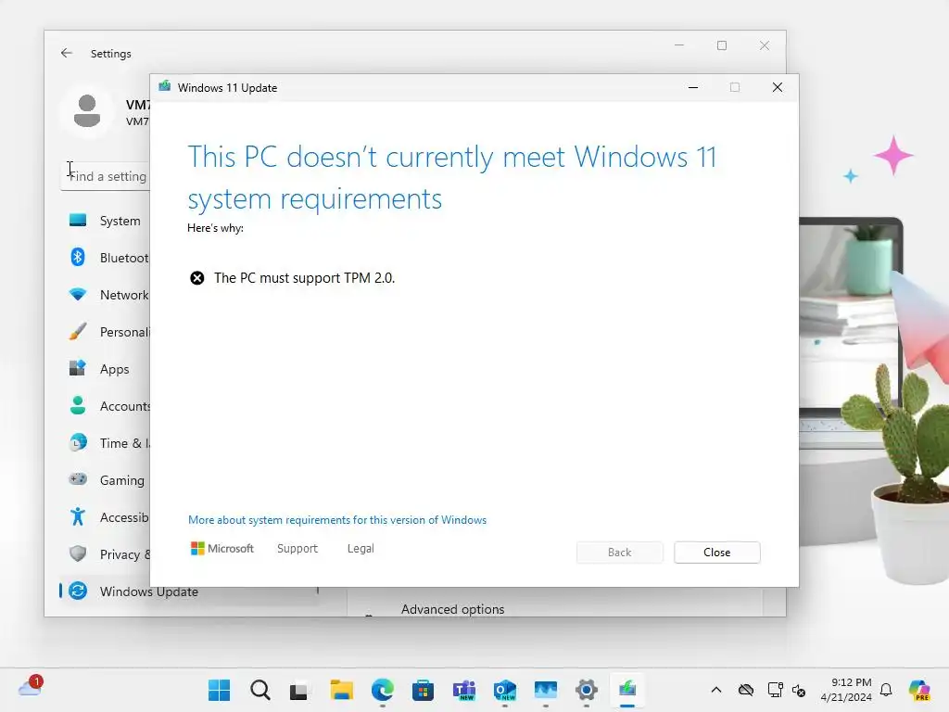Click the Time & language clock icon
The width and height of the screenshot is (949, 712).
78,442
